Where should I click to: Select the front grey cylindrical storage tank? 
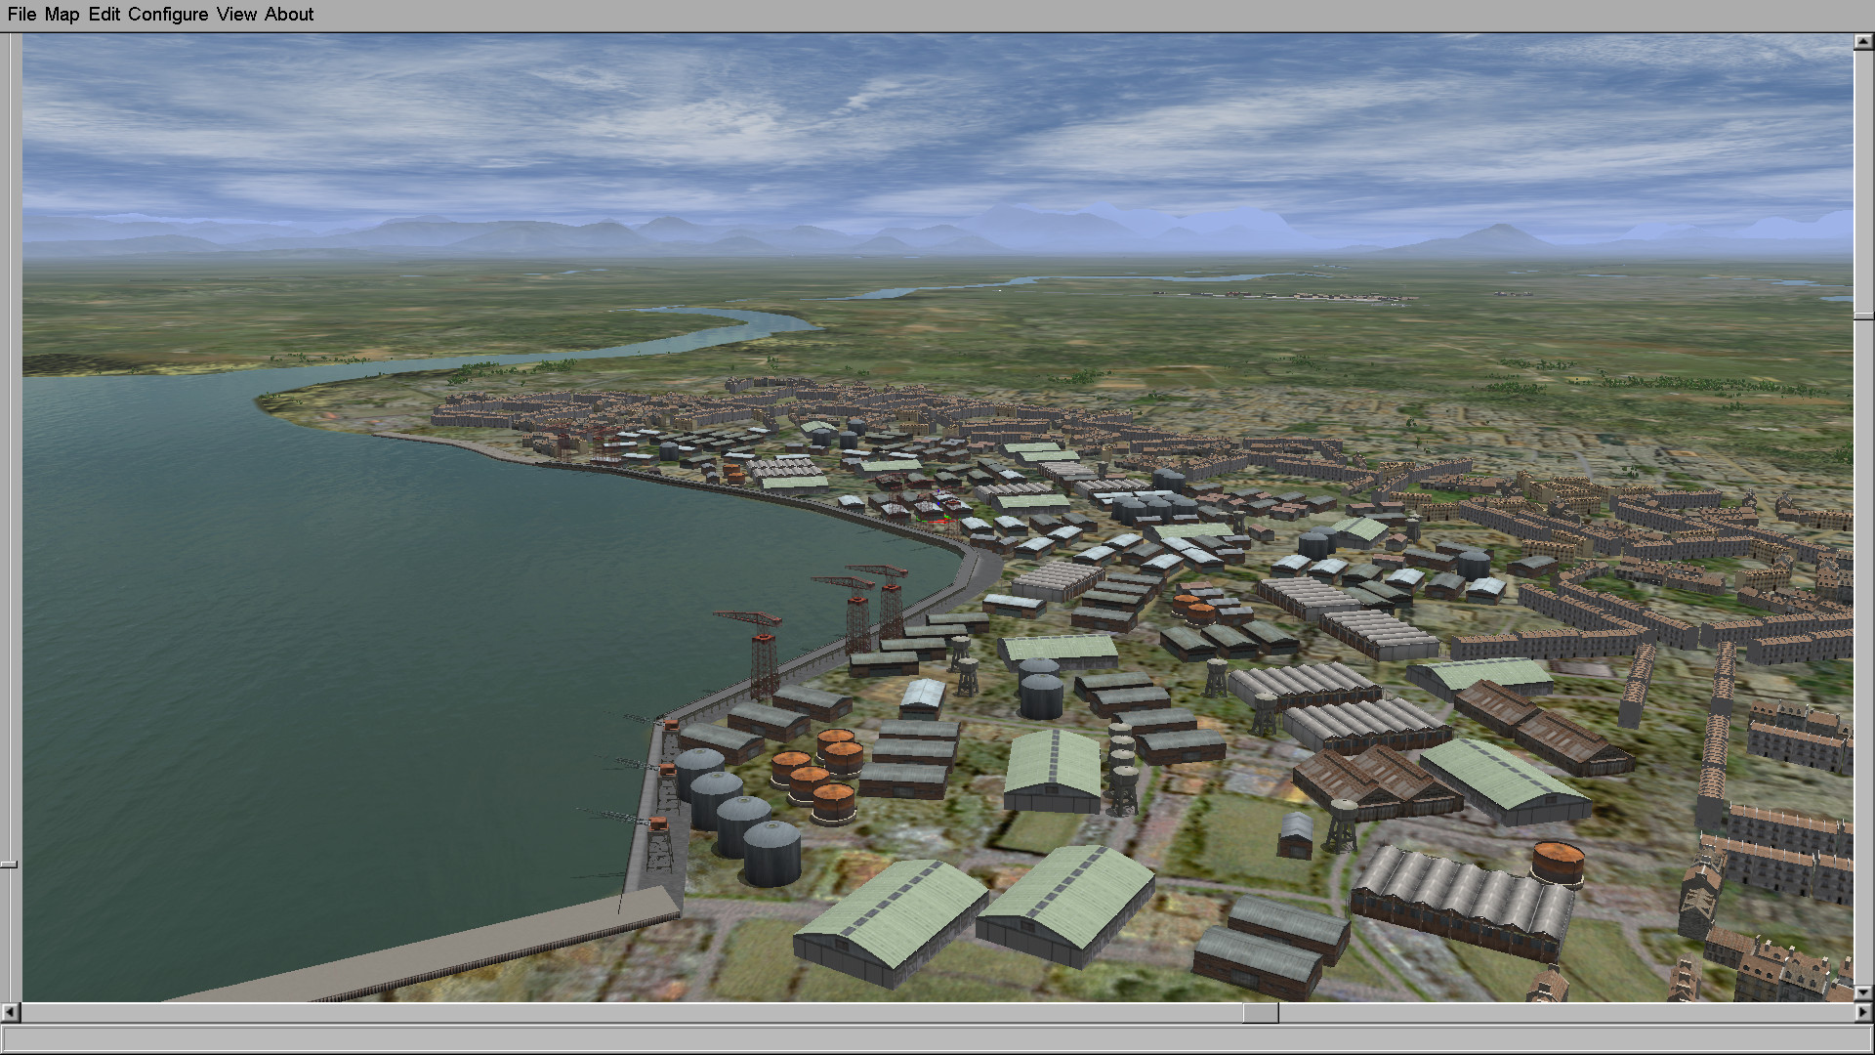(x=771, y=853)
